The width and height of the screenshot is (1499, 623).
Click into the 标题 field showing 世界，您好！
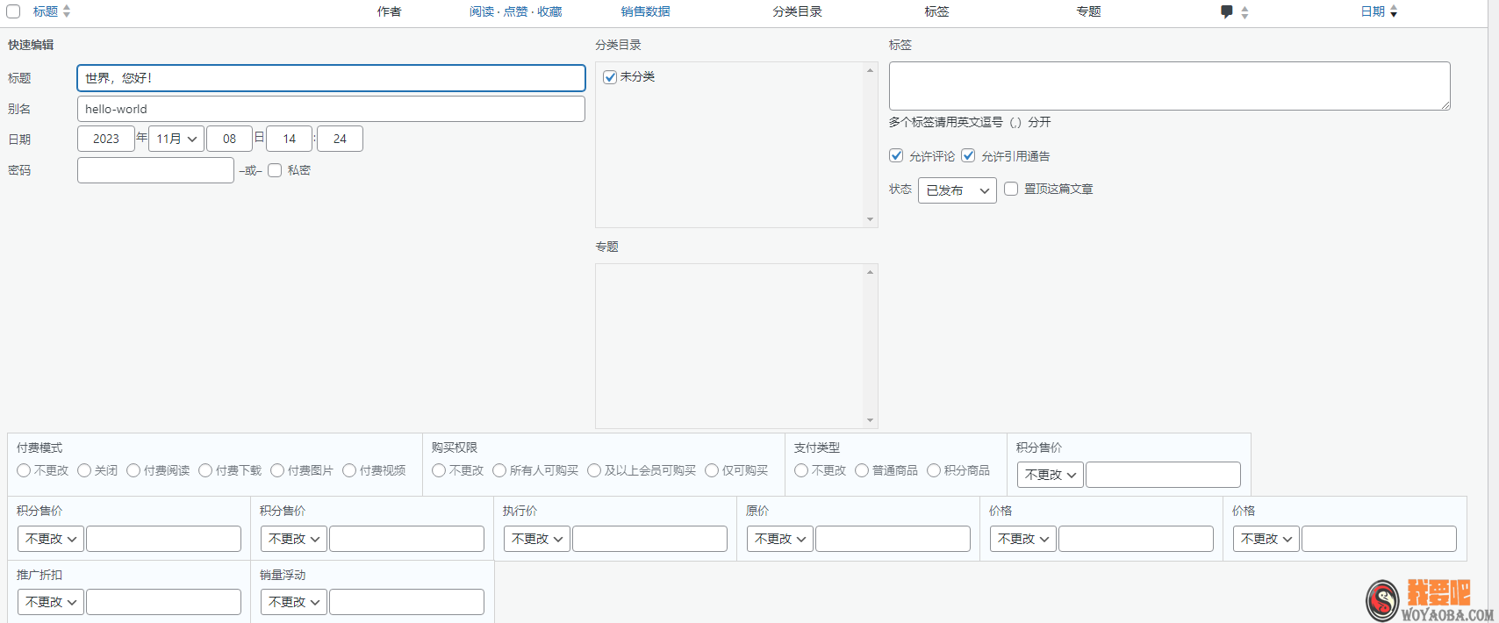coord(331,78)
